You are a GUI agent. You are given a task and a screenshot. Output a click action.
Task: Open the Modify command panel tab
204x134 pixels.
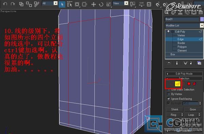[x=173, y=12]
